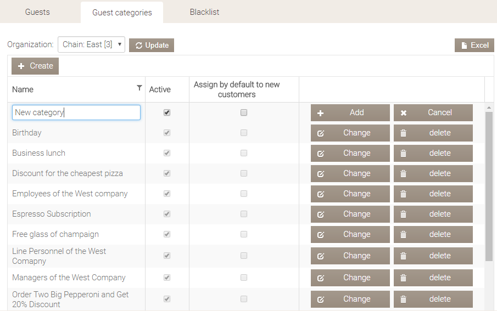Image resolution: width=497 pixels, height=311 pixels.
Task: Click the trash icon for Espresso Subscription
Action: (404, 214)
